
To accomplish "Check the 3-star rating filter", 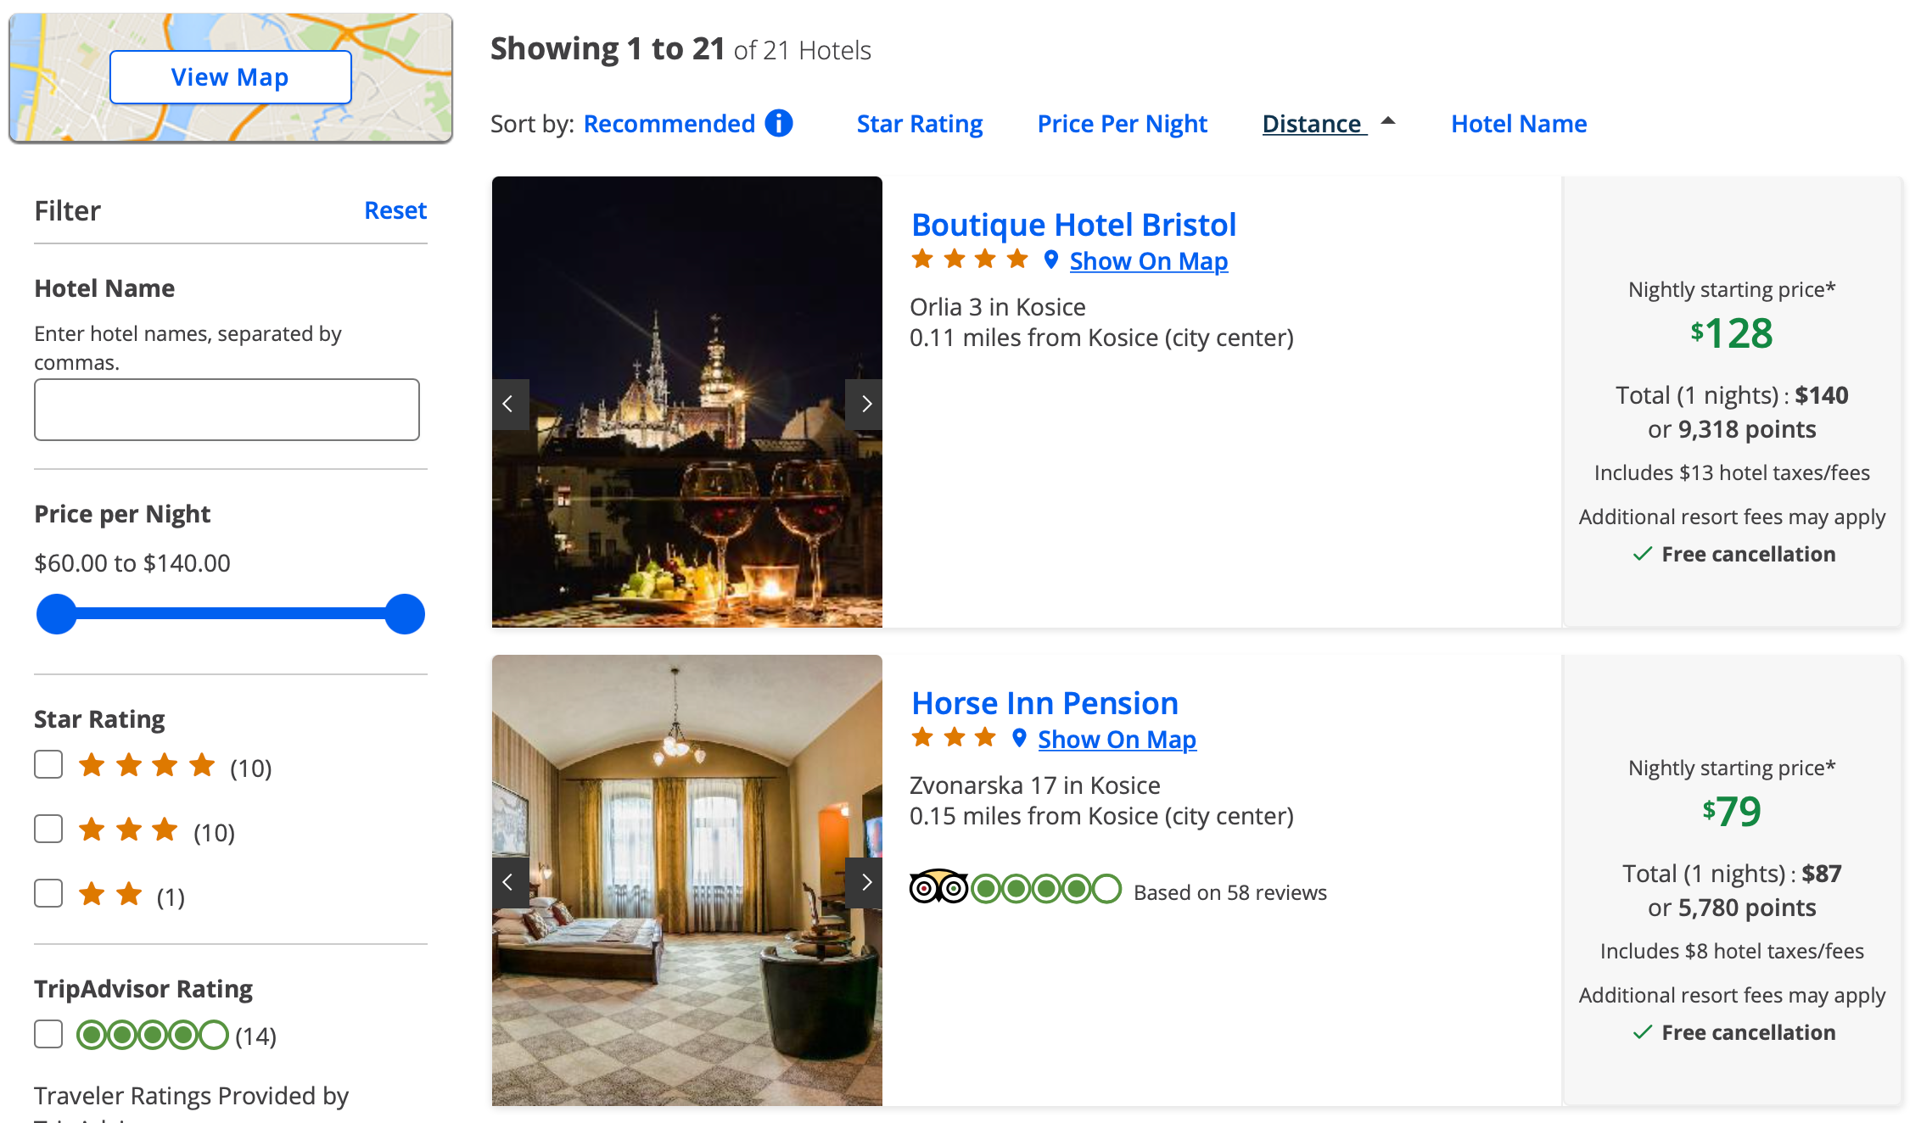I will point(48,830).
